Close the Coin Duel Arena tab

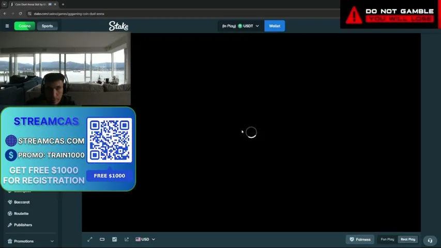[x=55, y=5]
